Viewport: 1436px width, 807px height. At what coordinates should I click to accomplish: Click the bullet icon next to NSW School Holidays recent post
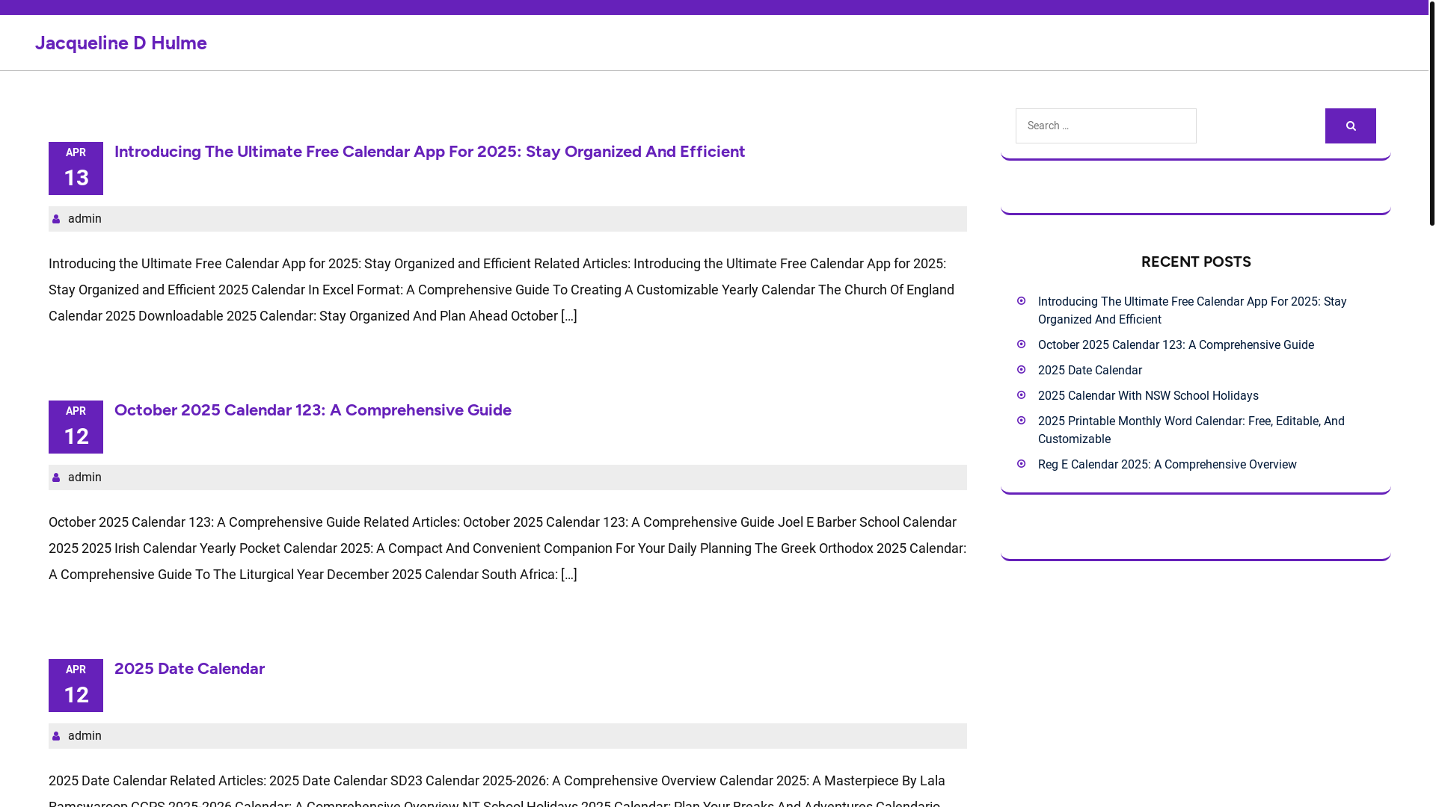(x=1021, y=395)
